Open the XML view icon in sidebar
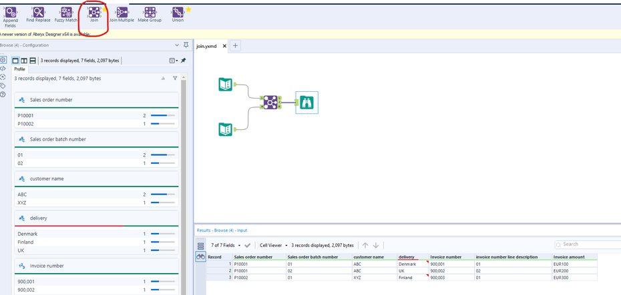 pos(3,69)
